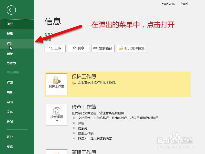Click the 隐藏列 list item
205x154 pixels.
coord(83,128)
